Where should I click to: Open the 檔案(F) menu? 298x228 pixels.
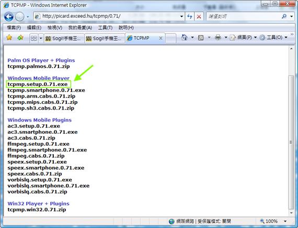click(14, 28)
